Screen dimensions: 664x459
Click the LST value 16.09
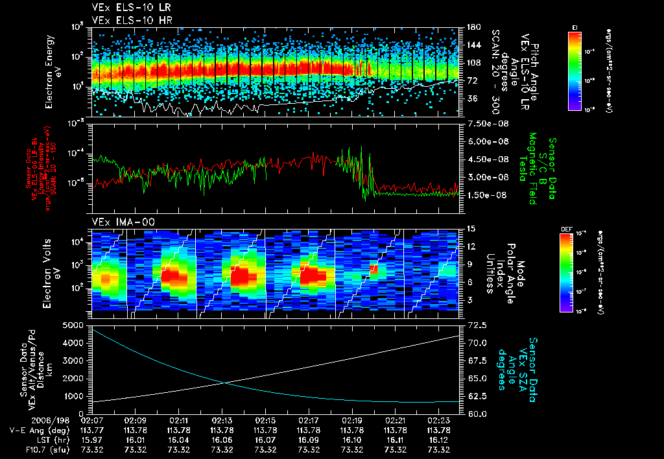309,440
